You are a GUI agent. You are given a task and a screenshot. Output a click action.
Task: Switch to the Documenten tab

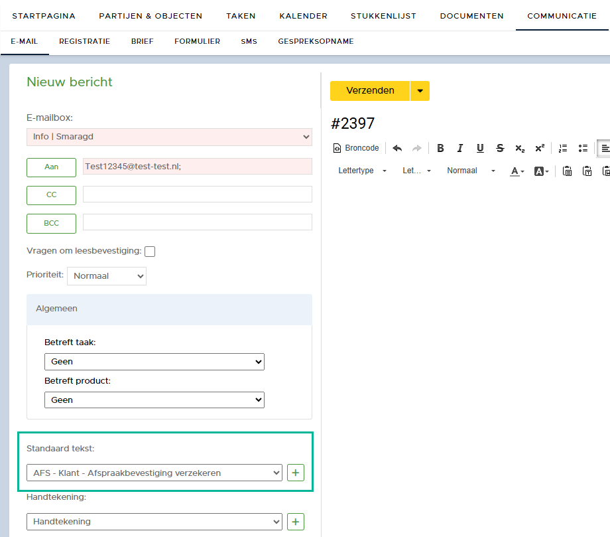coord(471,16)
